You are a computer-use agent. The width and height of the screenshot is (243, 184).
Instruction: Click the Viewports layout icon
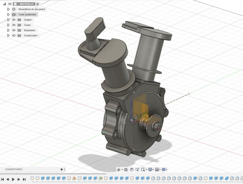(163, 169)
